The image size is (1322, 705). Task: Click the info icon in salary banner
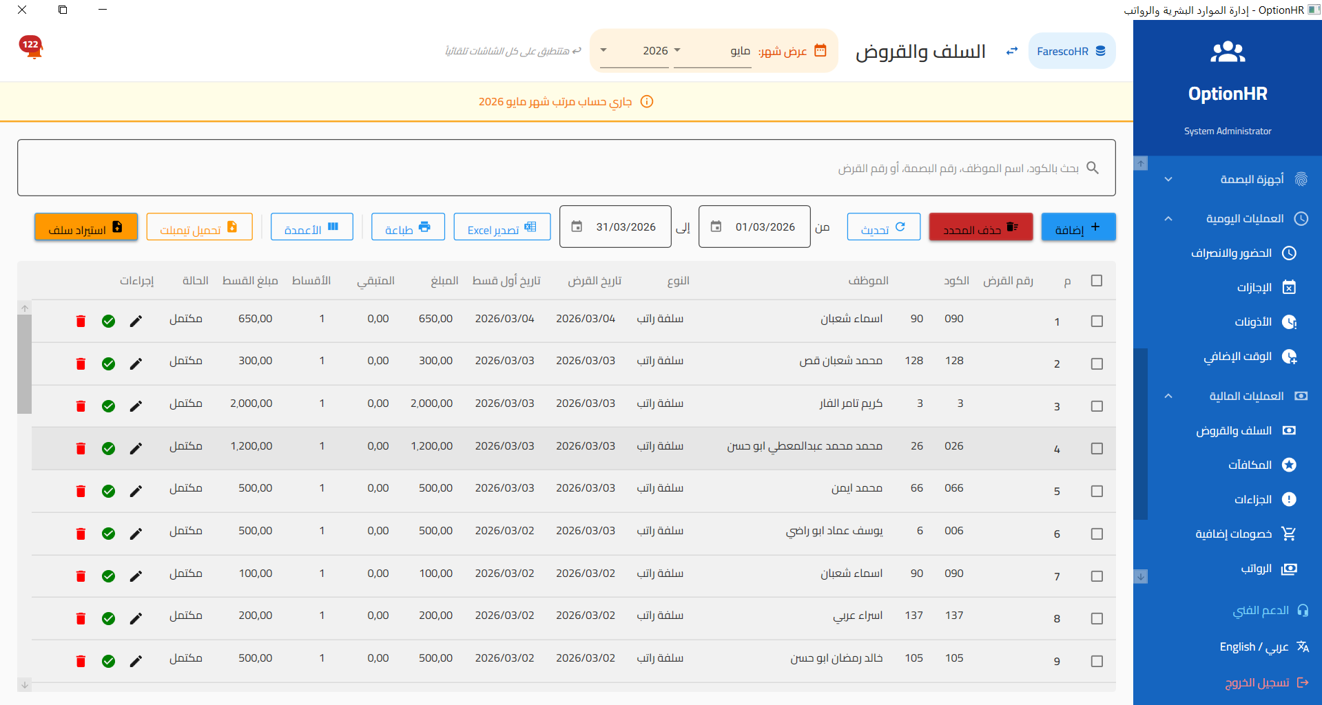[x=647, y=102]
